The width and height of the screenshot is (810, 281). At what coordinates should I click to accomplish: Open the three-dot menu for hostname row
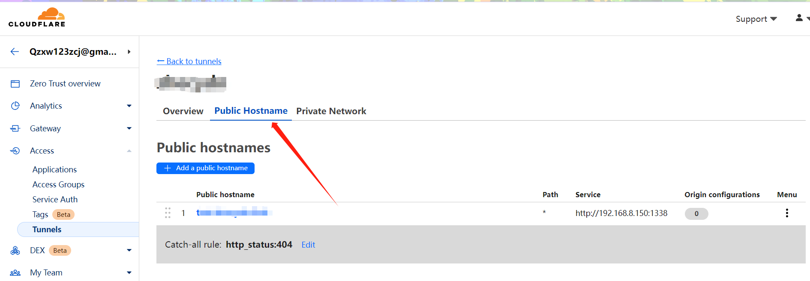pos(787,213)
